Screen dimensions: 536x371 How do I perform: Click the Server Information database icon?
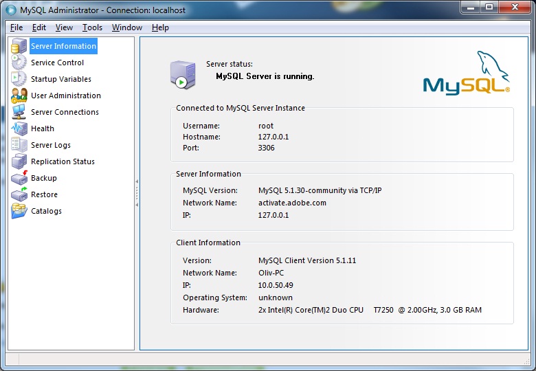click(x=19, y=46)
